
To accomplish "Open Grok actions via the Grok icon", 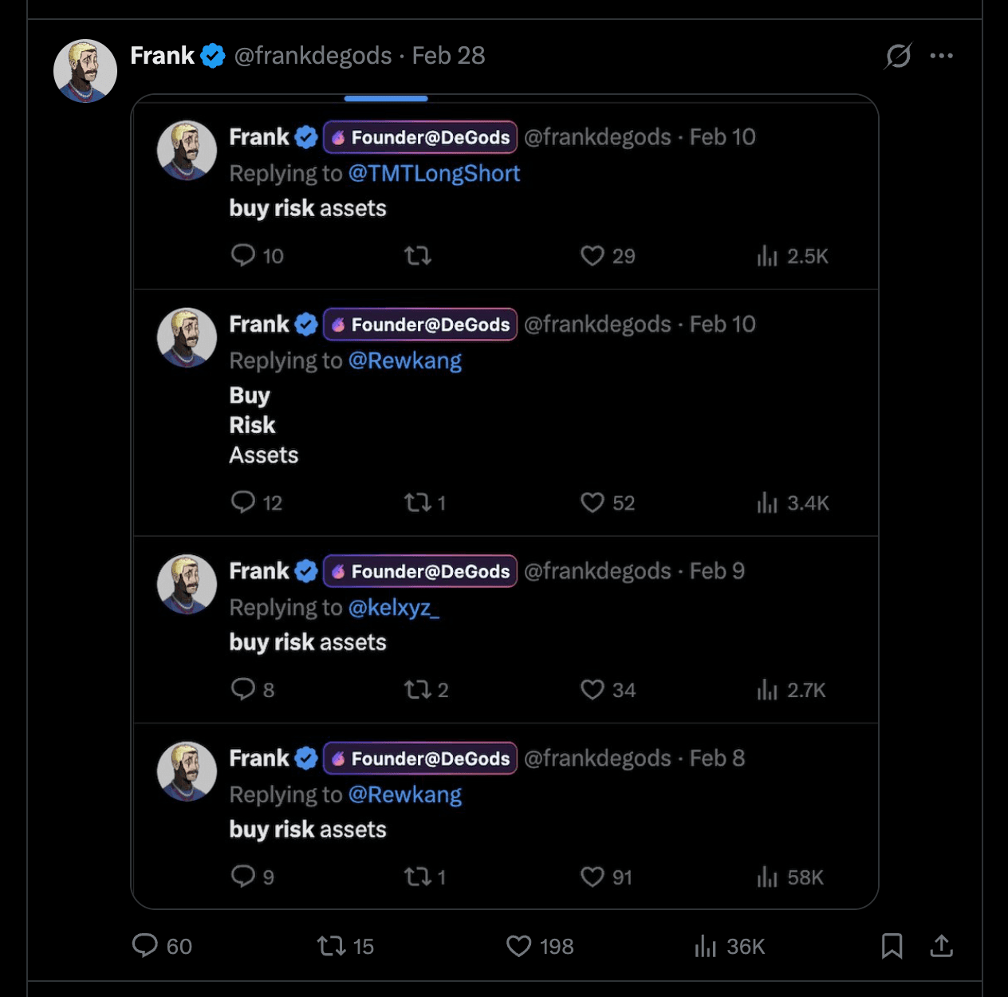I will [897, 56].
